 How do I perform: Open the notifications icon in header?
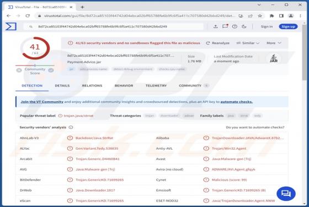(x=225, y=26)
